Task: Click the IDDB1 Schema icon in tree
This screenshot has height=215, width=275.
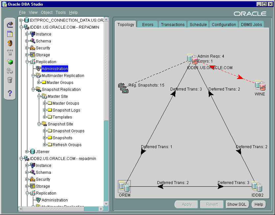Action: [x=33, y=41]
